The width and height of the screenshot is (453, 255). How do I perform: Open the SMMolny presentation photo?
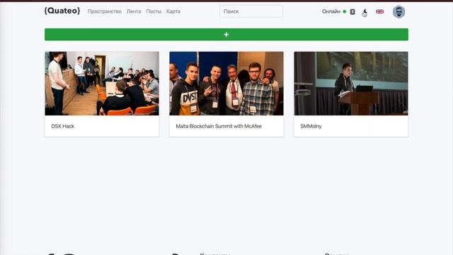[x=351, y=84]
